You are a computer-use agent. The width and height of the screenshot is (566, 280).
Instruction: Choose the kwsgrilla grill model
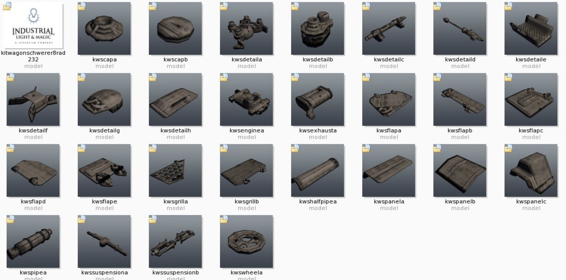click(x=175, y=170)
